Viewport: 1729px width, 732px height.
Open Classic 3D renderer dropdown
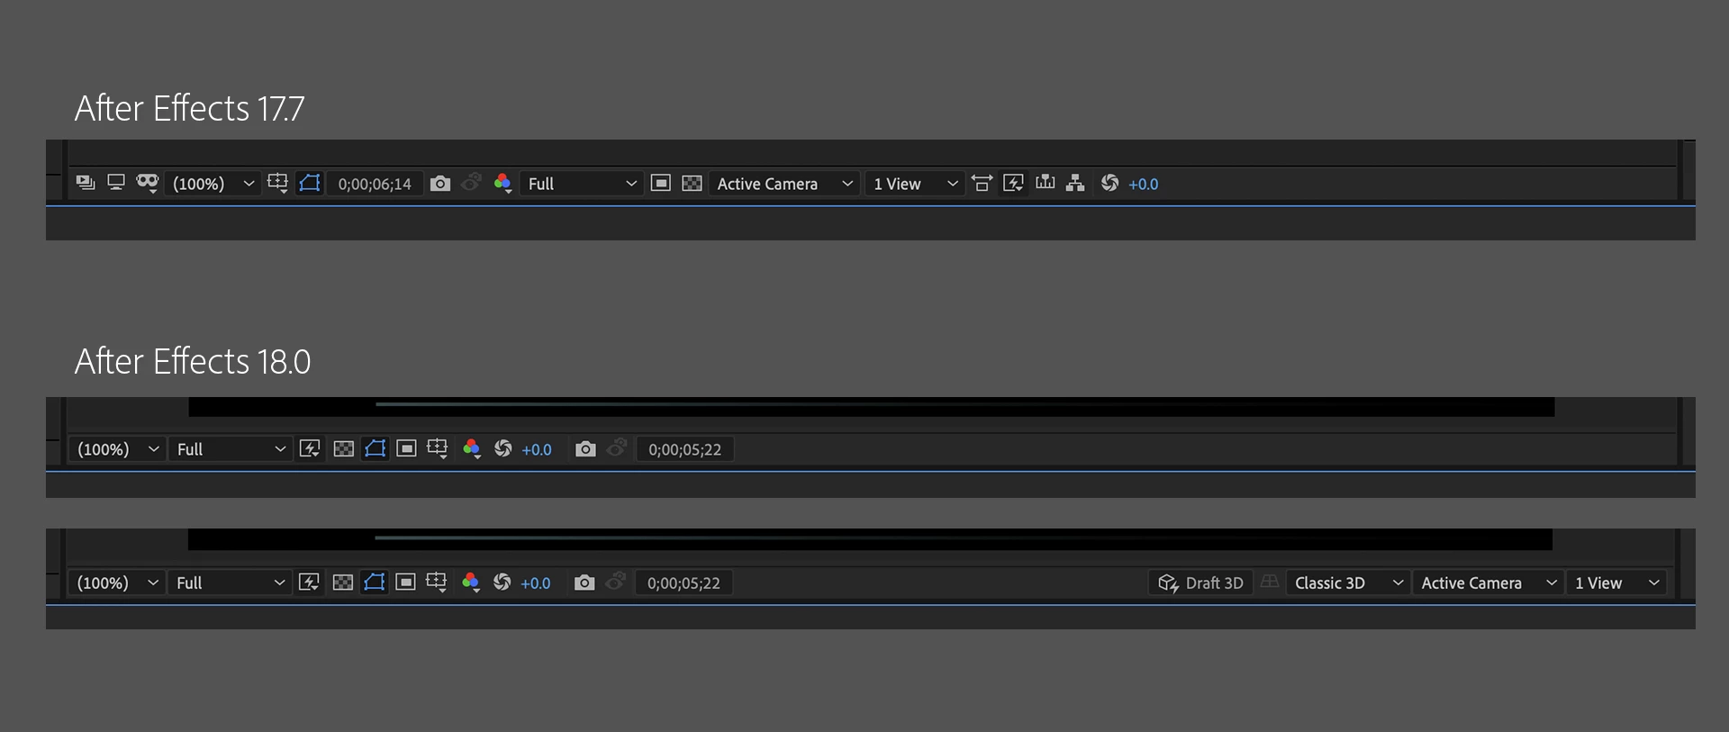point(1348,583)
